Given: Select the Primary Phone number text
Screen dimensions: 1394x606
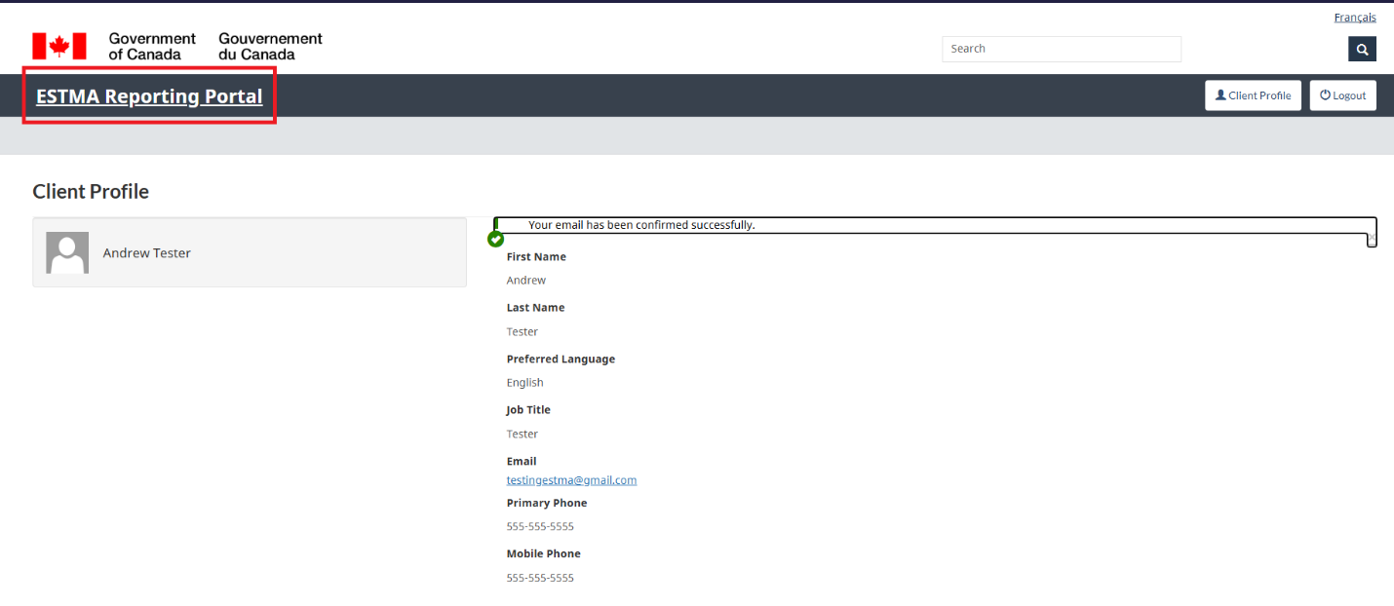Looking at the screenshot, I should (540, 526).
